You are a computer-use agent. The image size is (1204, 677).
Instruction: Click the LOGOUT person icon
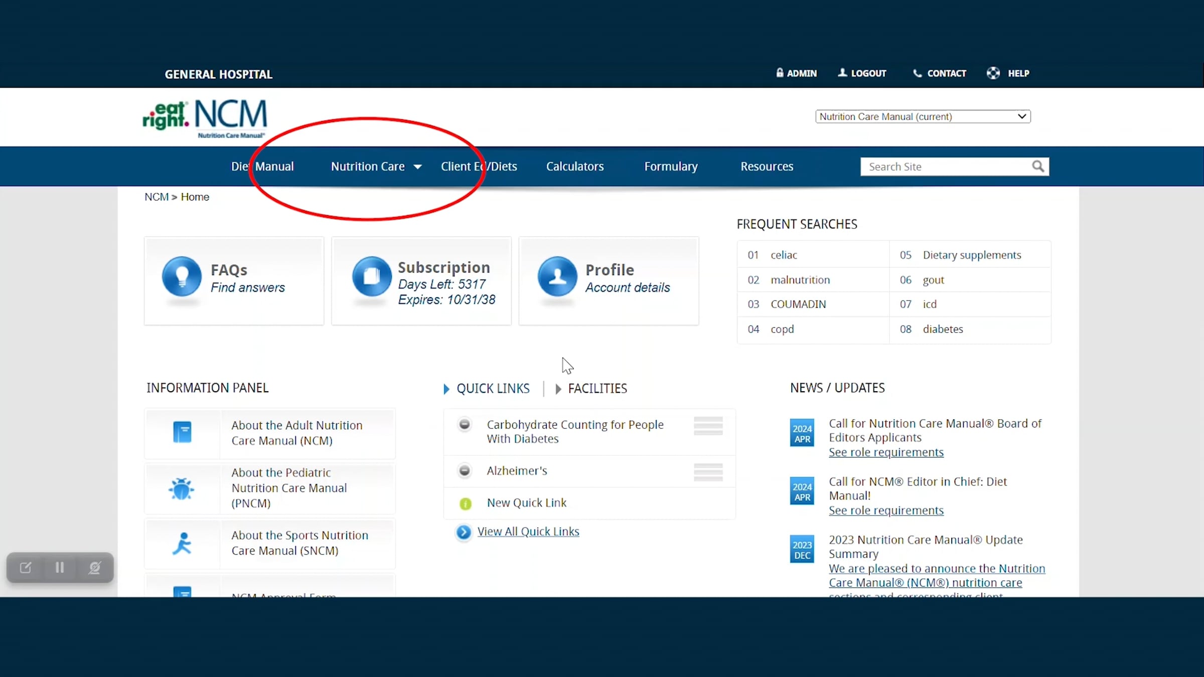tap(842, 73)
